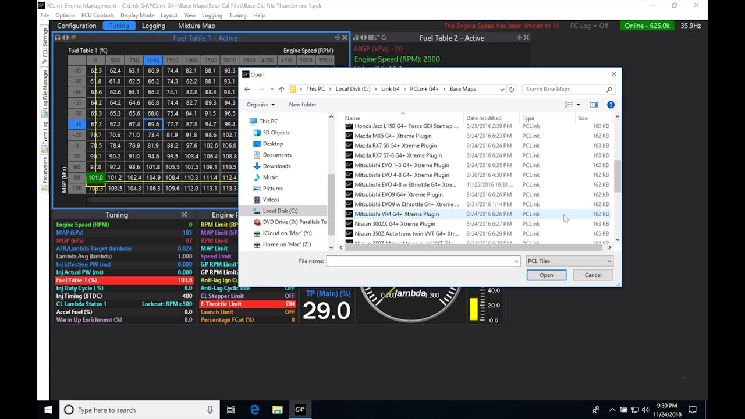Open the Organize dropdown menu

coord(260,105)
